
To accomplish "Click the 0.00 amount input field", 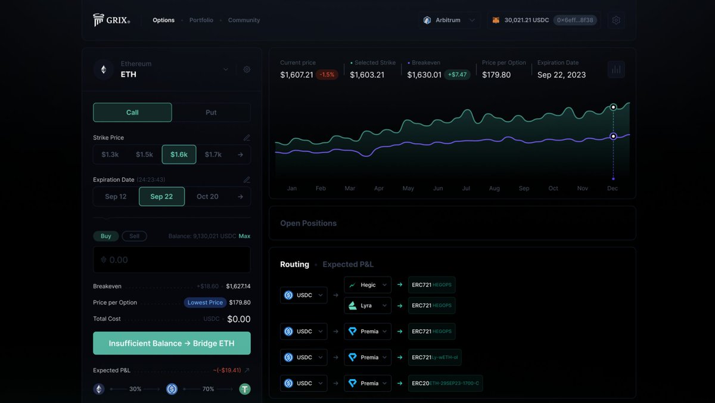I will coord(172,259).
